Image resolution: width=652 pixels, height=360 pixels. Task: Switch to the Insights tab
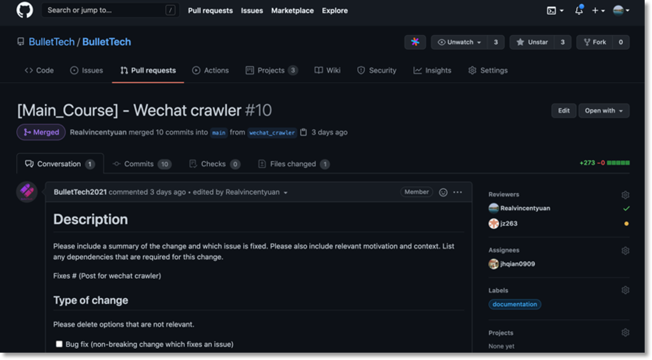click(432, 70)
